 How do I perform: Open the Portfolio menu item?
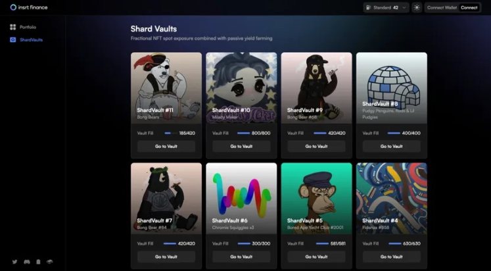[28, 27]
